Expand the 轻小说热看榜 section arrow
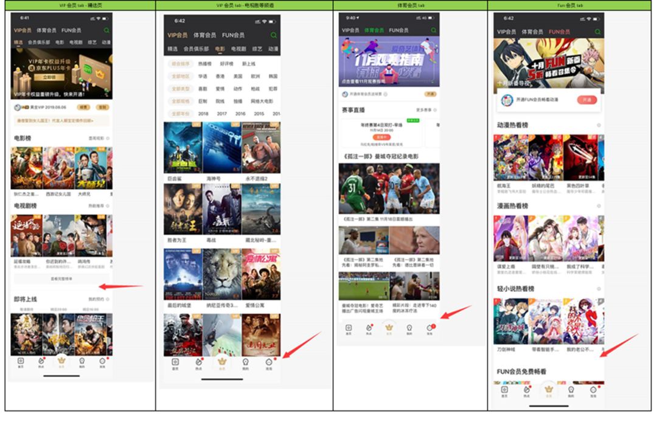 [x=599, y=289]
